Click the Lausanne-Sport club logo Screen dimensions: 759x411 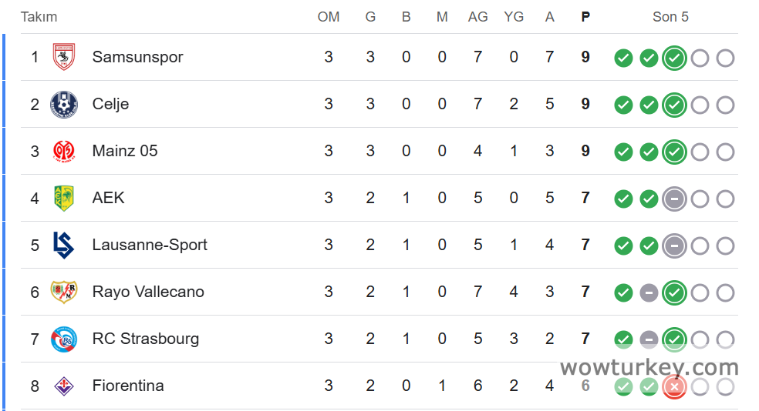[63, 245]
